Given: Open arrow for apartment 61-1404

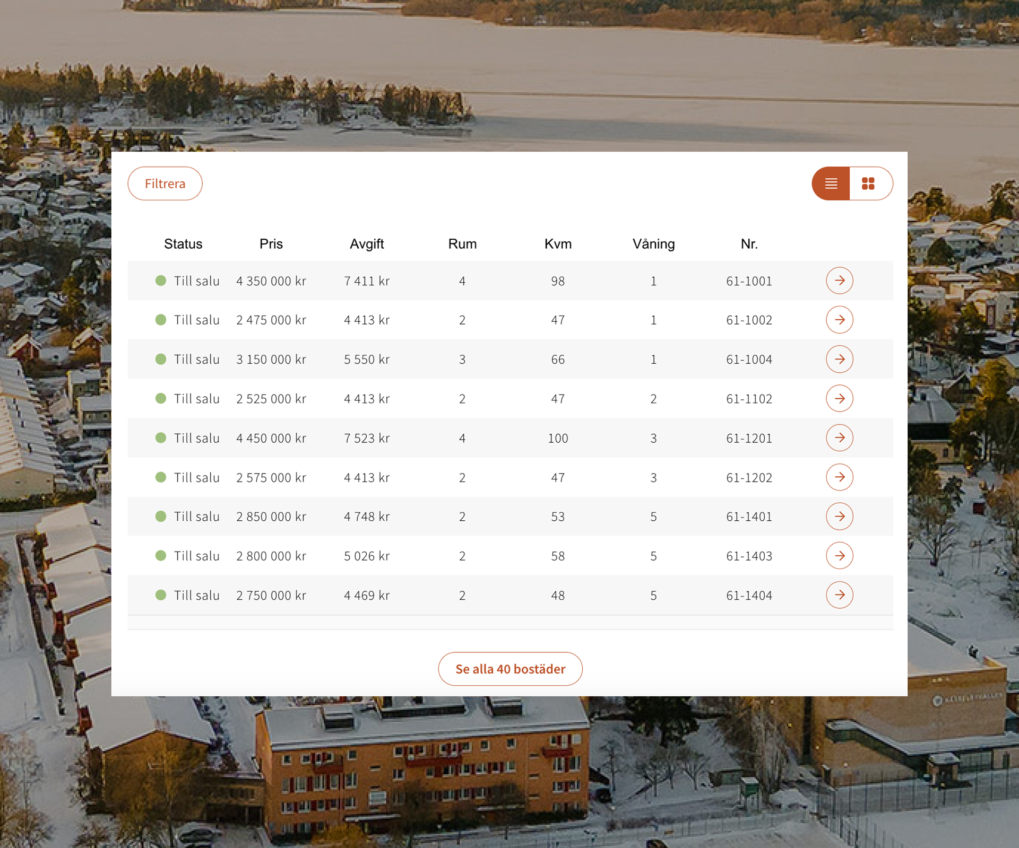Looking at the screenshot, I should [x=839, y=595].
